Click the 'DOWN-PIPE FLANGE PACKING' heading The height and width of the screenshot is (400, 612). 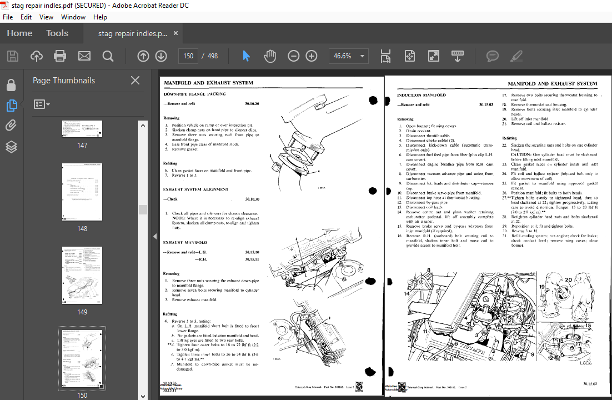[x=195, y=94]
